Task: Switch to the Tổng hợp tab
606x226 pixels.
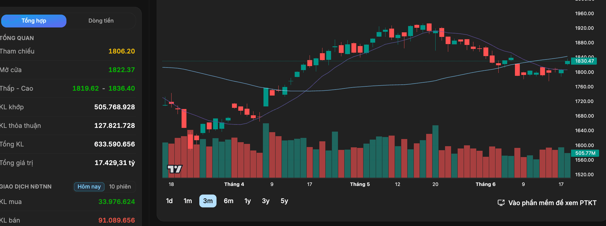Action: [34, 21]
